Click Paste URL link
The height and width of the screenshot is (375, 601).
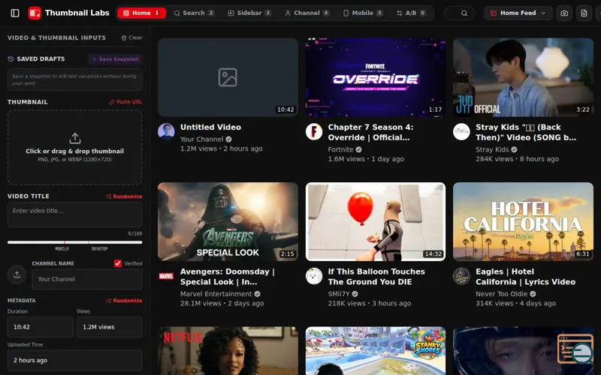125,102
